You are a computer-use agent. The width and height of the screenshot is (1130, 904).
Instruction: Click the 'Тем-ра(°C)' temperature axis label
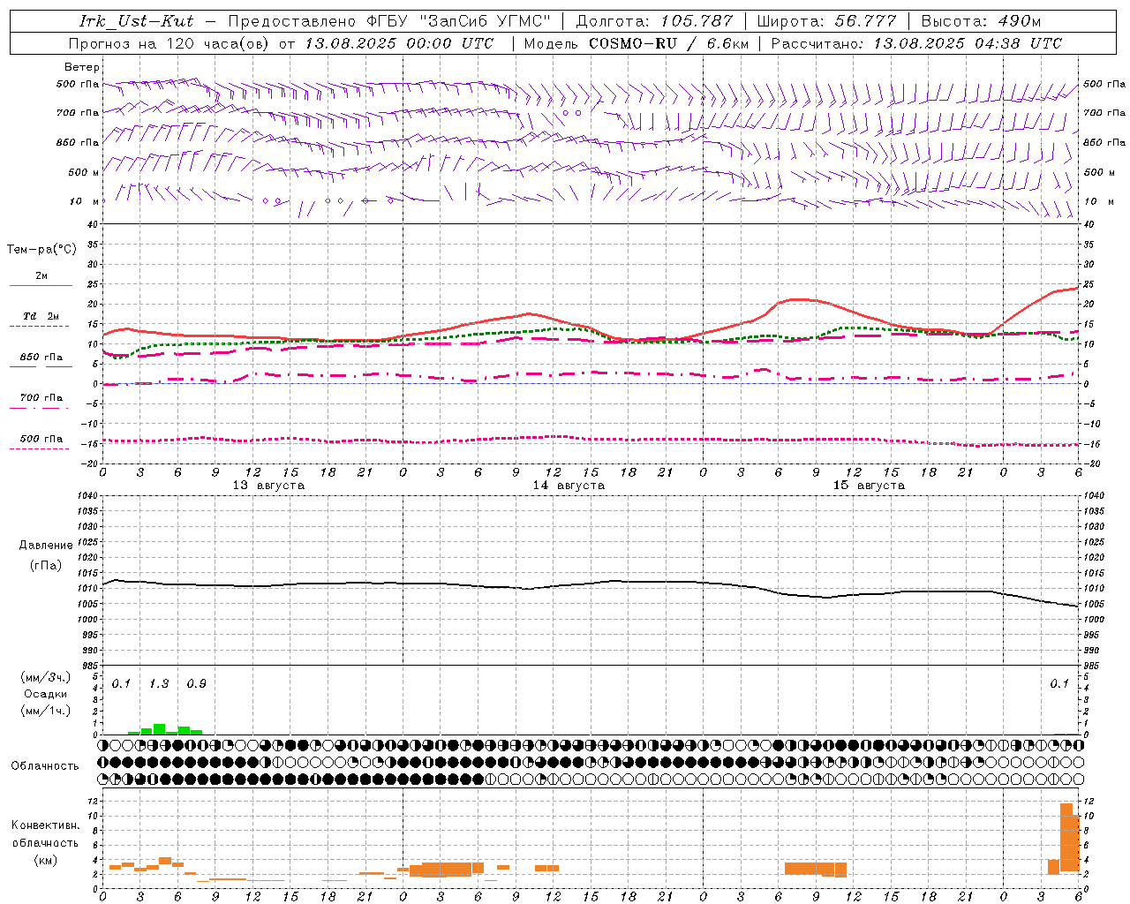tap(41, 250)
